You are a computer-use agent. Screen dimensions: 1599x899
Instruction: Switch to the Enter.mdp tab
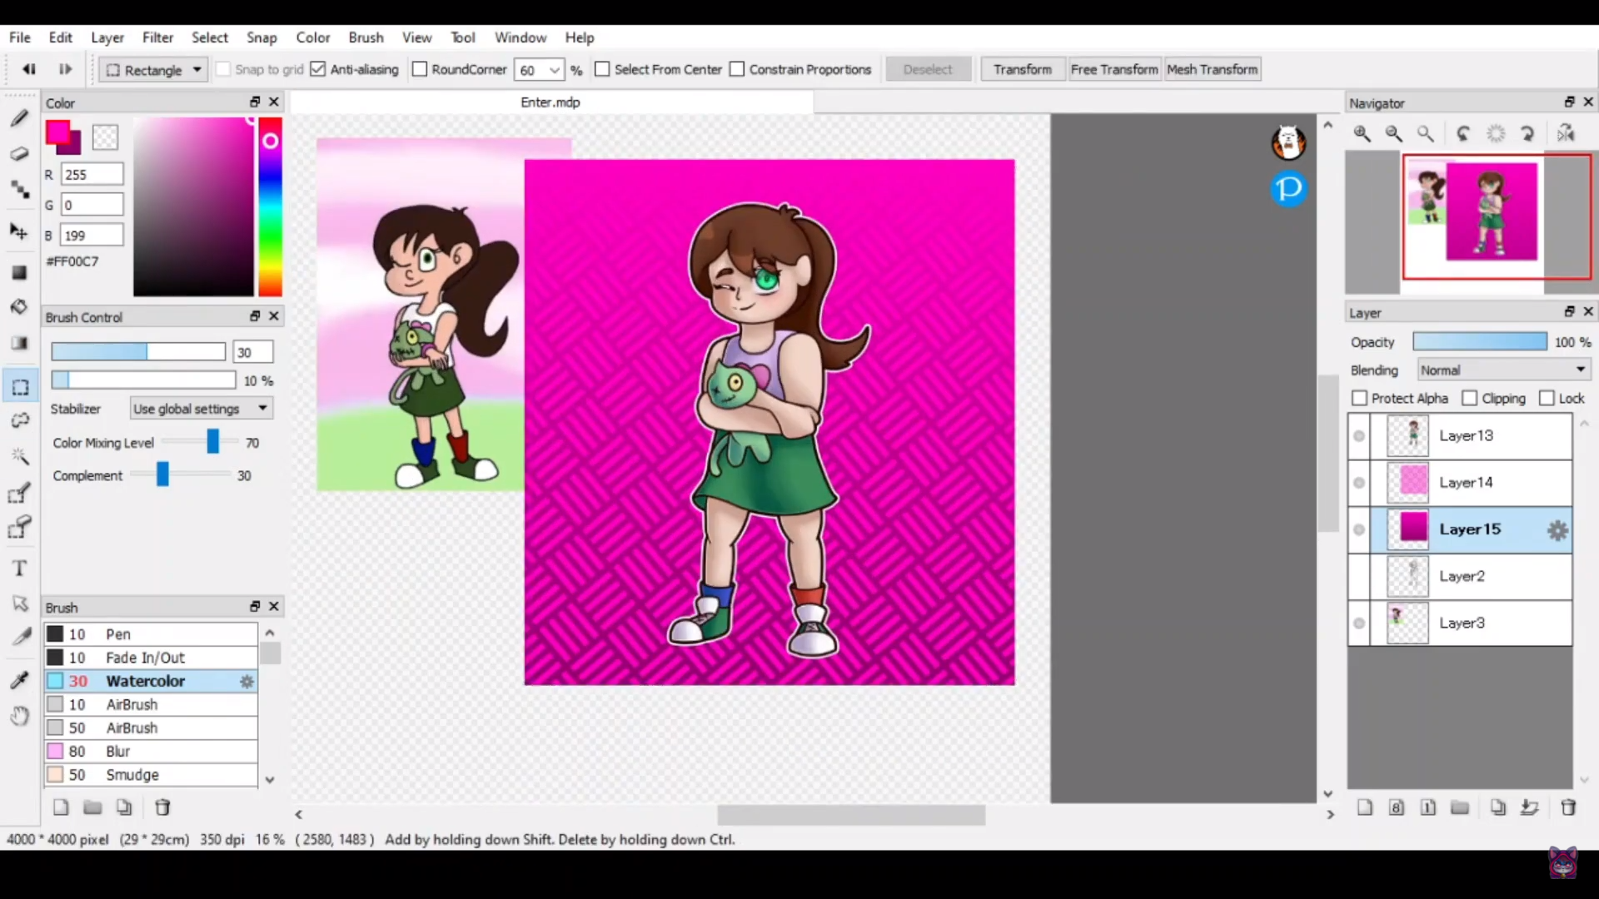click(x=550, y=102)
